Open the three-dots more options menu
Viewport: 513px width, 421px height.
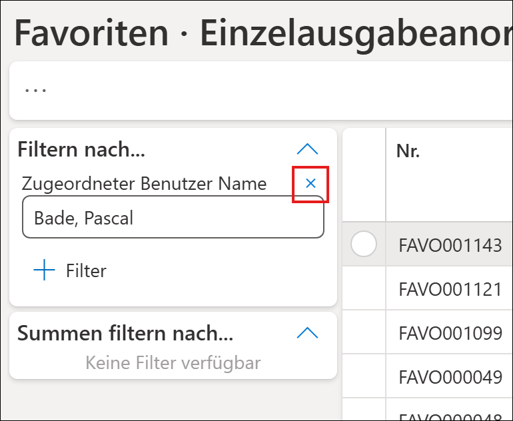[36, 90]
